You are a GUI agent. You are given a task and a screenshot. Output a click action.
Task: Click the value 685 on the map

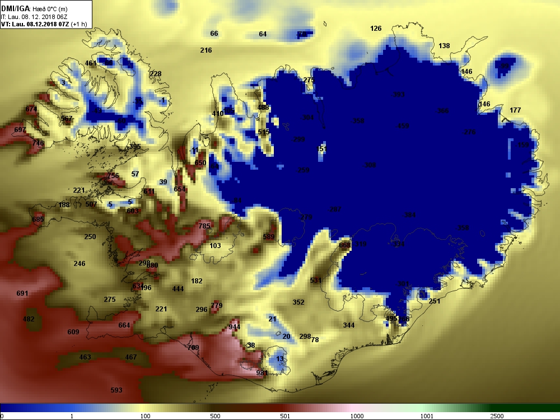[38, 219]
